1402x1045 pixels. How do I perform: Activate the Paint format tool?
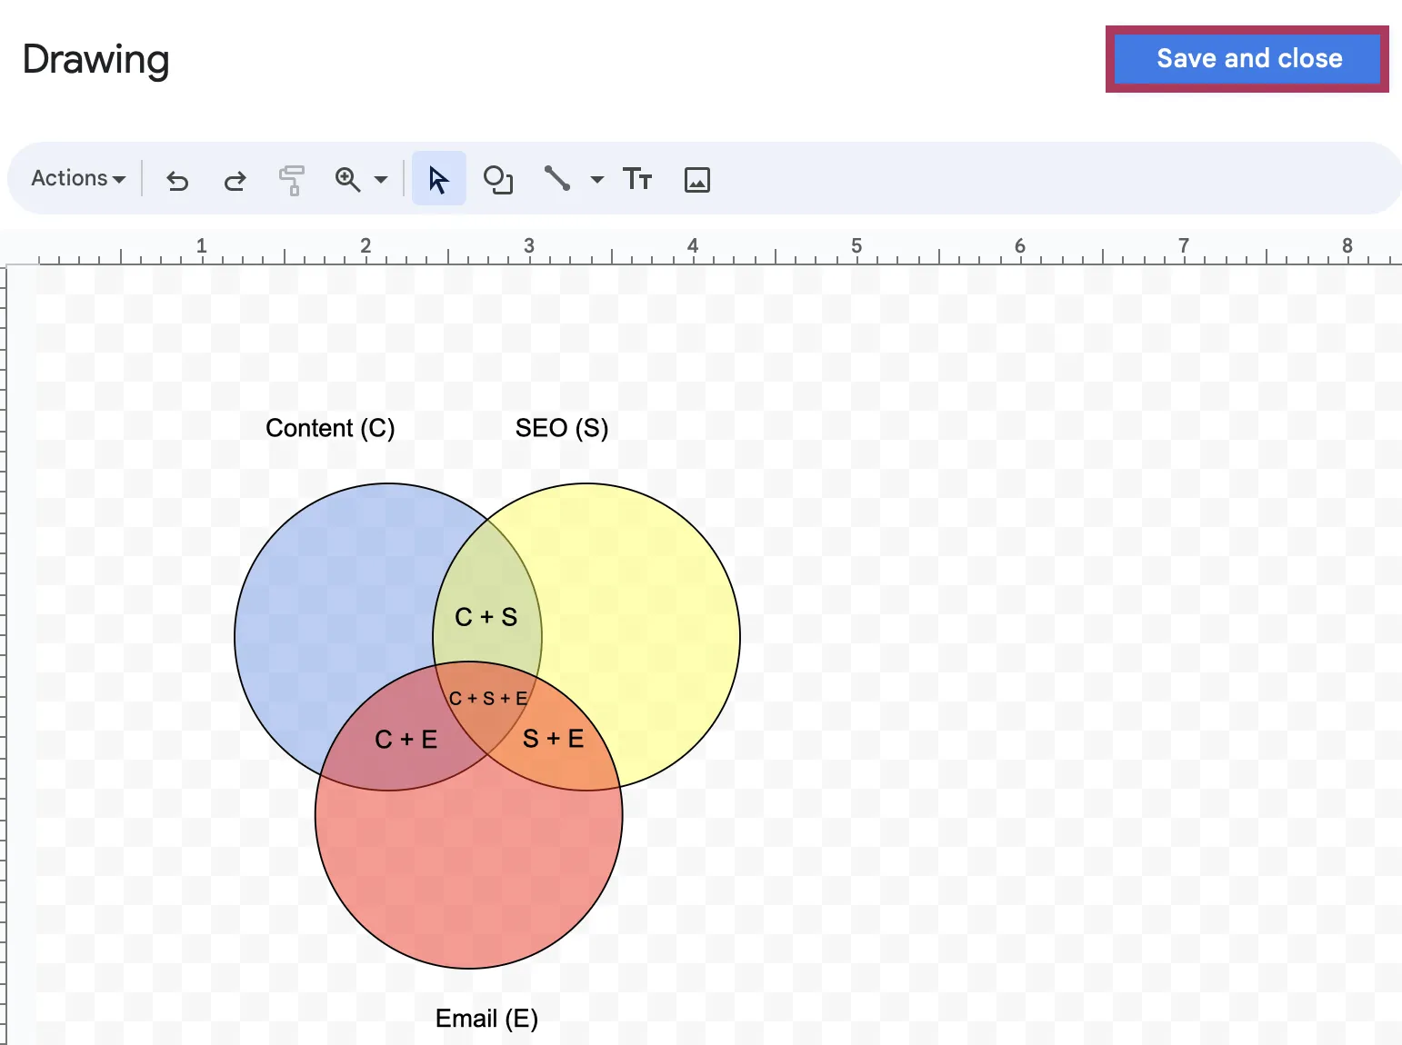(292, 180)
